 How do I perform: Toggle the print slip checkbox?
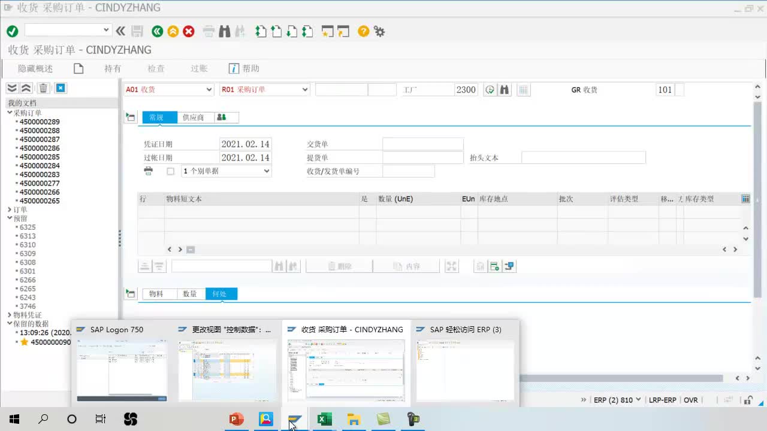(170, 171)
